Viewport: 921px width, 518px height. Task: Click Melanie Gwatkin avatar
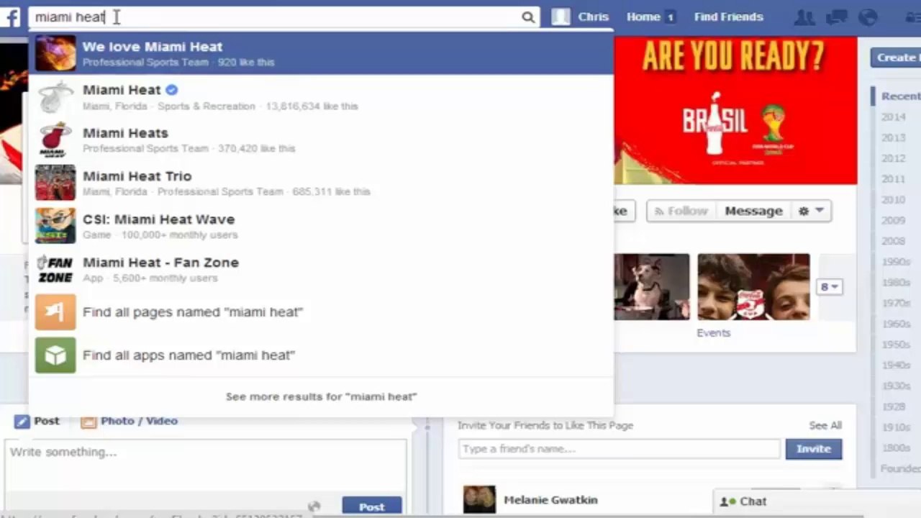tap(479, 499)
